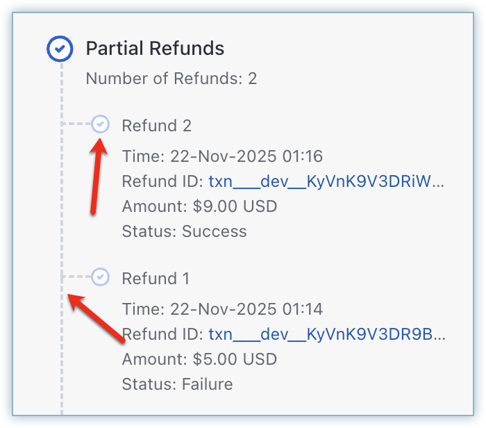Click the Refund 2 checkmark circle icon
Viewport: 486px width, 428px height.
(101, 124)
